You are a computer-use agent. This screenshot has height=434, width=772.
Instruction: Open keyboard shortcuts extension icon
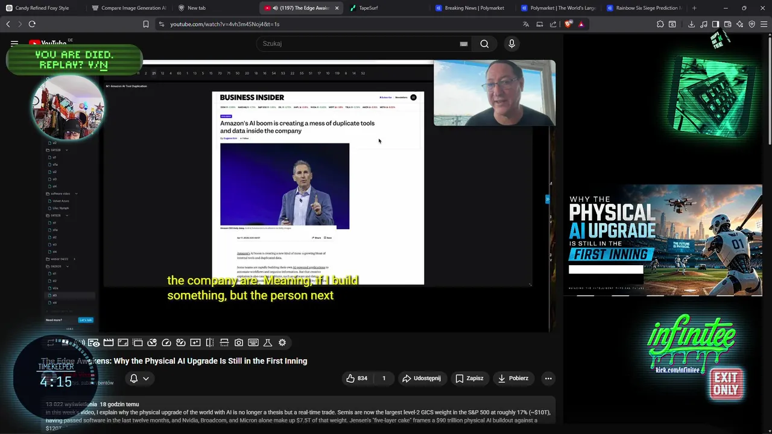tap(253, 342)
